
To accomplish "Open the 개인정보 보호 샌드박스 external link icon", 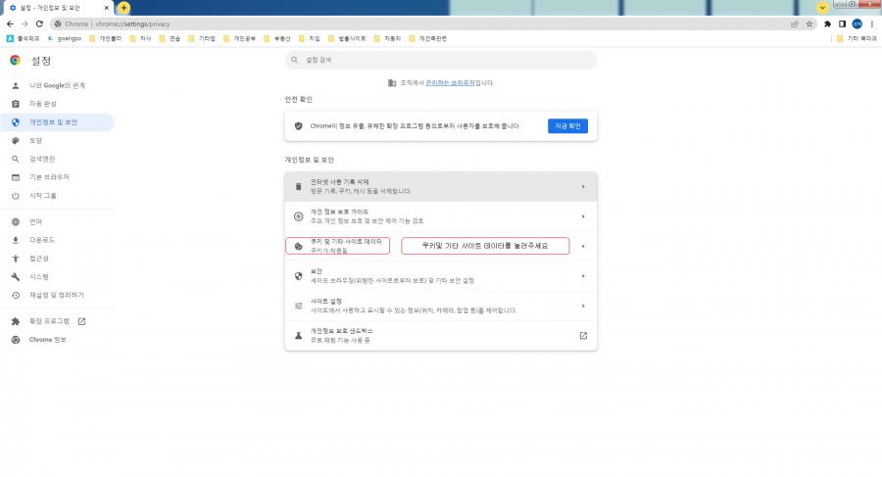I will point(583,335).
